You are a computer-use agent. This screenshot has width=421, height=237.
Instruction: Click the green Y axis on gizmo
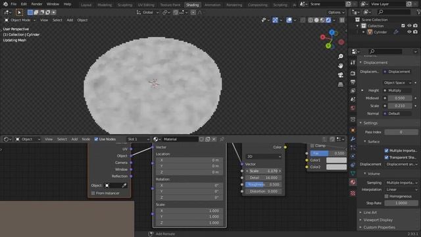click(x=328, y=46)
